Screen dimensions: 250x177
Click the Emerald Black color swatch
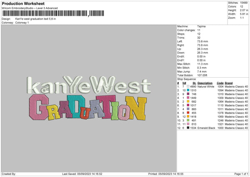[188, 128]
